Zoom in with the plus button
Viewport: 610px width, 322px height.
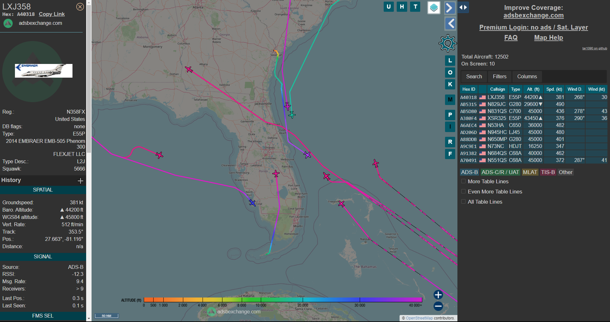(438, 295)
